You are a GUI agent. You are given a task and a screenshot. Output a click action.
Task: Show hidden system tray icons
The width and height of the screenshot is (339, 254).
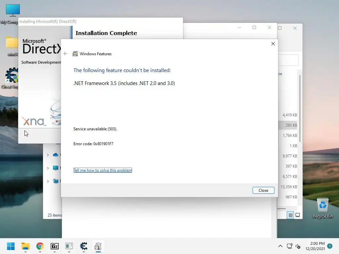[280, 246]
